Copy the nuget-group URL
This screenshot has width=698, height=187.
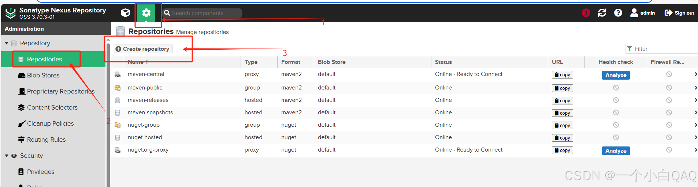coord(562,125)
